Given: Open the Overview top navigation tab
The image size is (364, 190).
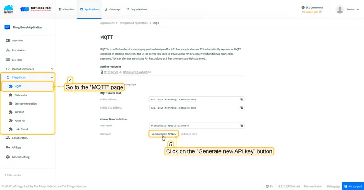Looking at the screenshot, I should click(66, 10).
